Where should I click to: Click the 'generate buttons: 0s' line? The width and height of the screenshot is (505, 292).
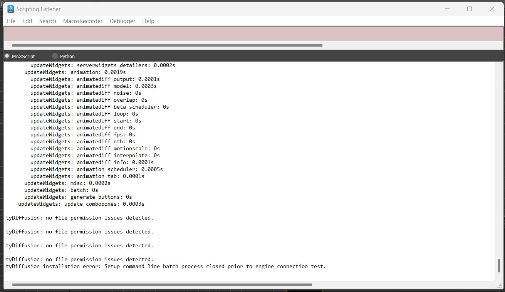pyautogui.click(x=78, y=197)
